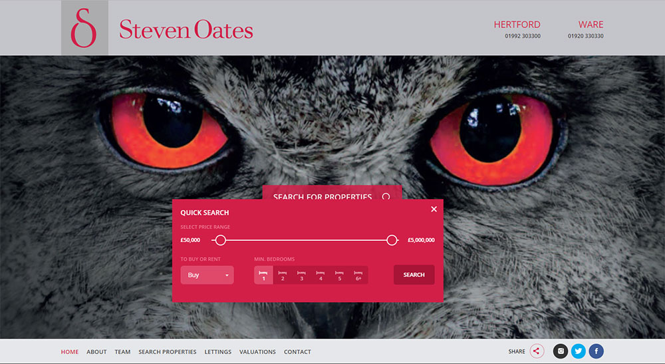Click the Ware office link
The width and height of the screenshot is (665, 364).
tap(591, 25)
